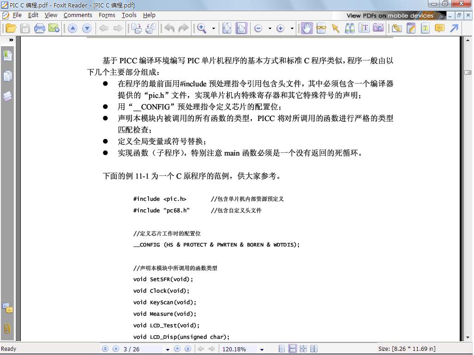
Task: Click View PDFs on mobile devices banner
Action: coord(390,15)
